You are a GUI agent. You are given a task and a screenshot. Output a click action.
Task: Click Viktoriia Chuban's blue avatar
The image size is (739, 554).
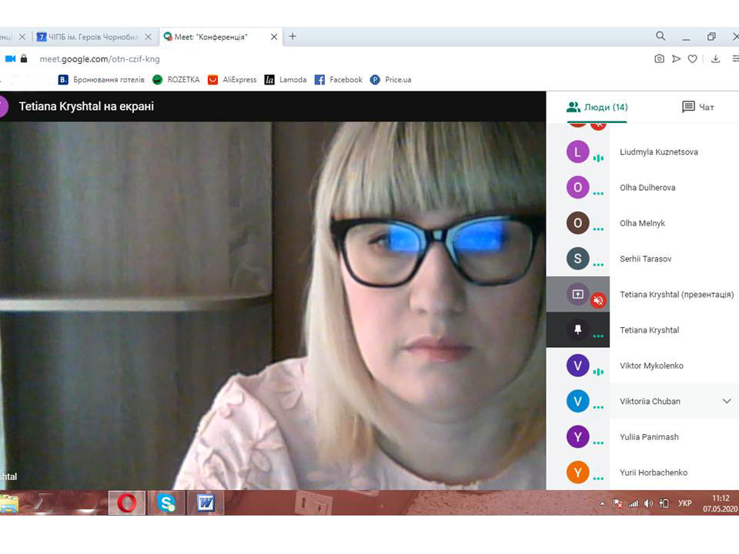577,402
